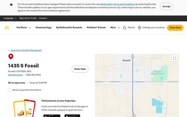
Task: Open McDonald's Terms and Conditions link
Action: coord(118,4)
